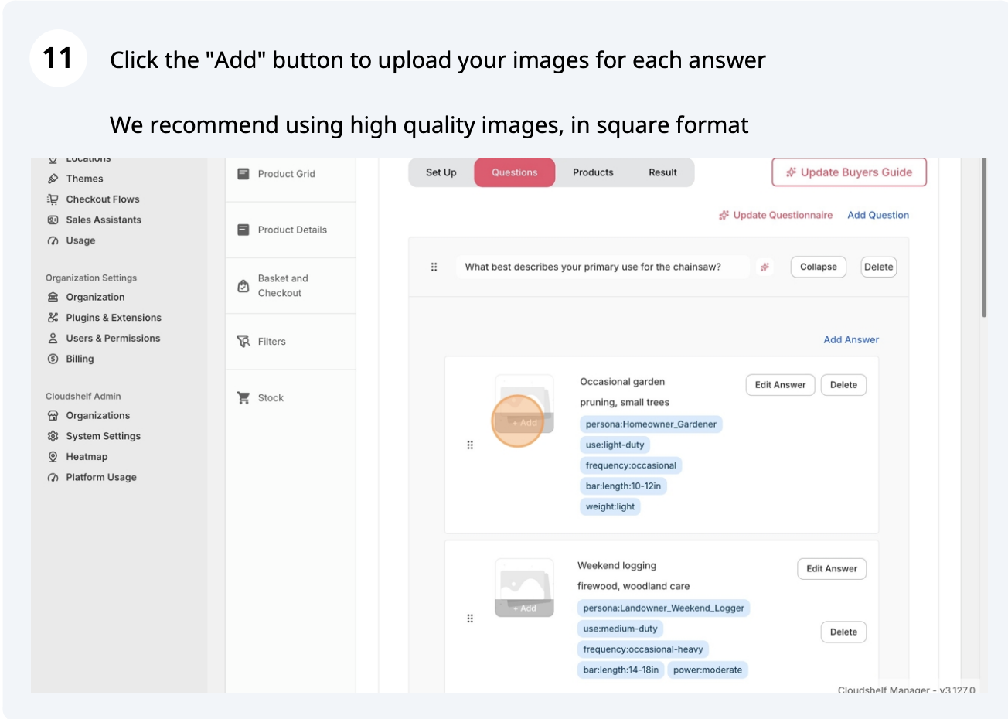1008x719 pixels.
Task: Edit the Weekend logging answer
Action: point(832,569)
